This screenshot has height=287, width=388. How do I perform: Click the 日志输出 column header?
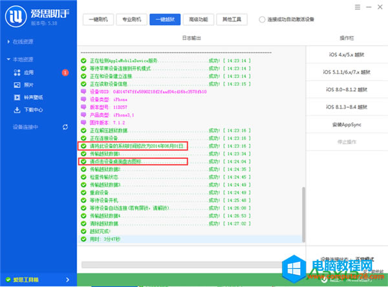191,38
